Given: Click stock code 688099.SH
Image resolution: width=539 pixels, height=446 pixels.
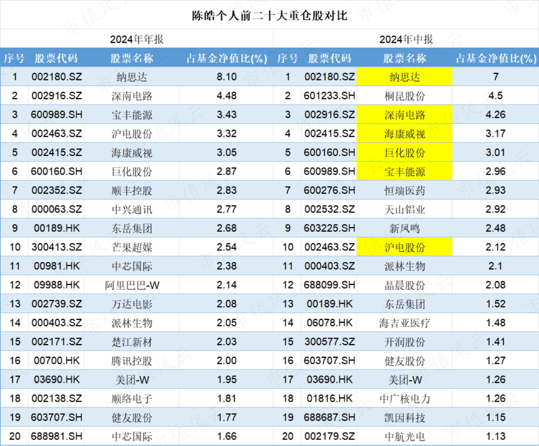Looking at the screenshot, I should tap(329, 285).
